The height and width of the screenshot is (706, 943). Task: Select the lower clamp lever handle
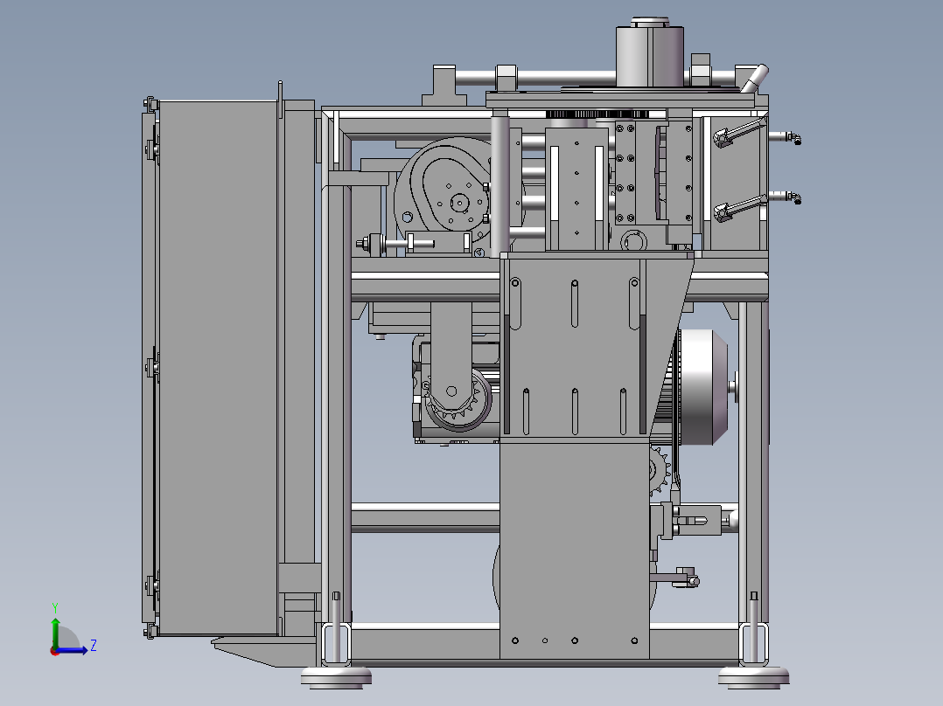click(x=739, y=207)
